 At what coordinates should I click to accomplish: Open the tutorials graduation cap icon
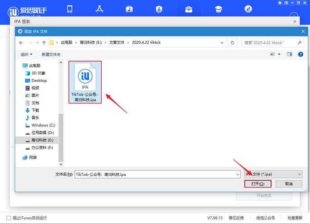pyautogui.click(x=218, y=9)
